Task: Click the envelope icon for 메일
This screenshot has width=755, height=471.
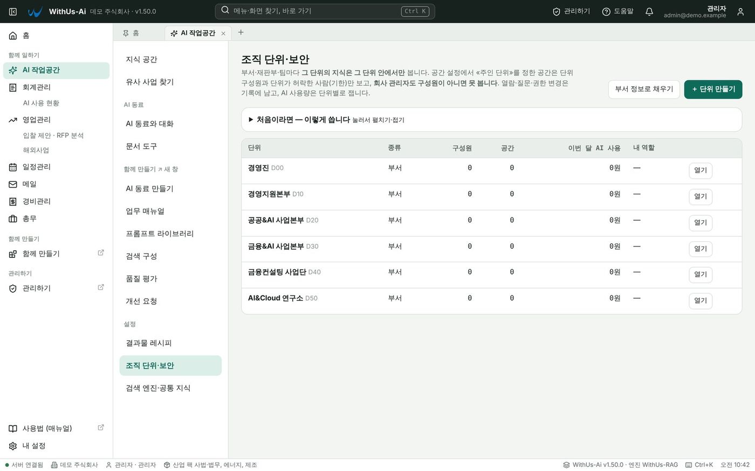Action: coord(13,184)
